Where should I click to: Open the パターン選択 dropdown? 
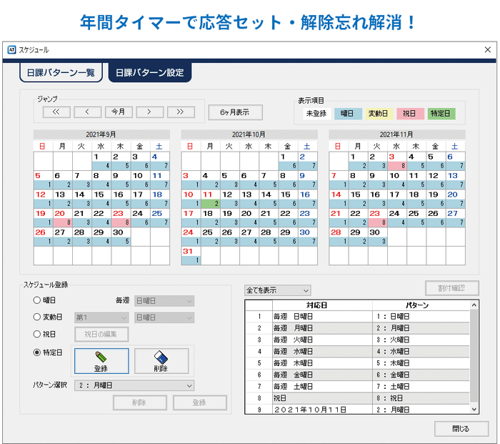coord(134,385)
